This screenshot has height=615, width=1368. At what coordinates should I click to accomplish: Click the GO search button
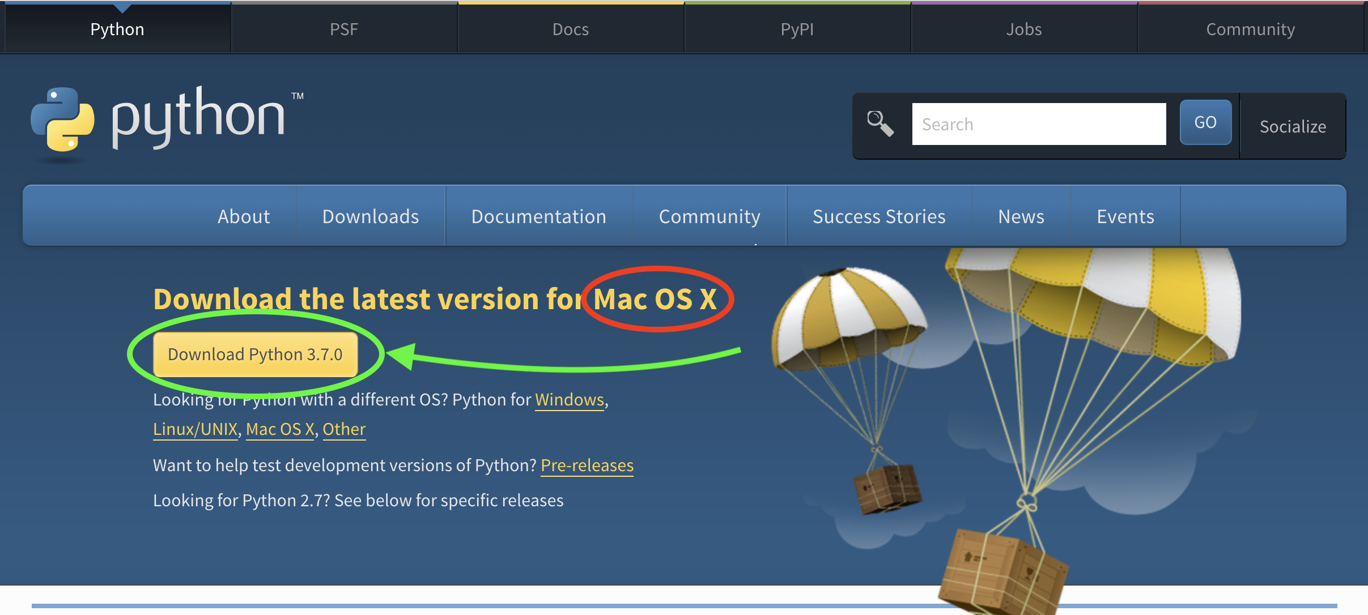coord(1205,122)
